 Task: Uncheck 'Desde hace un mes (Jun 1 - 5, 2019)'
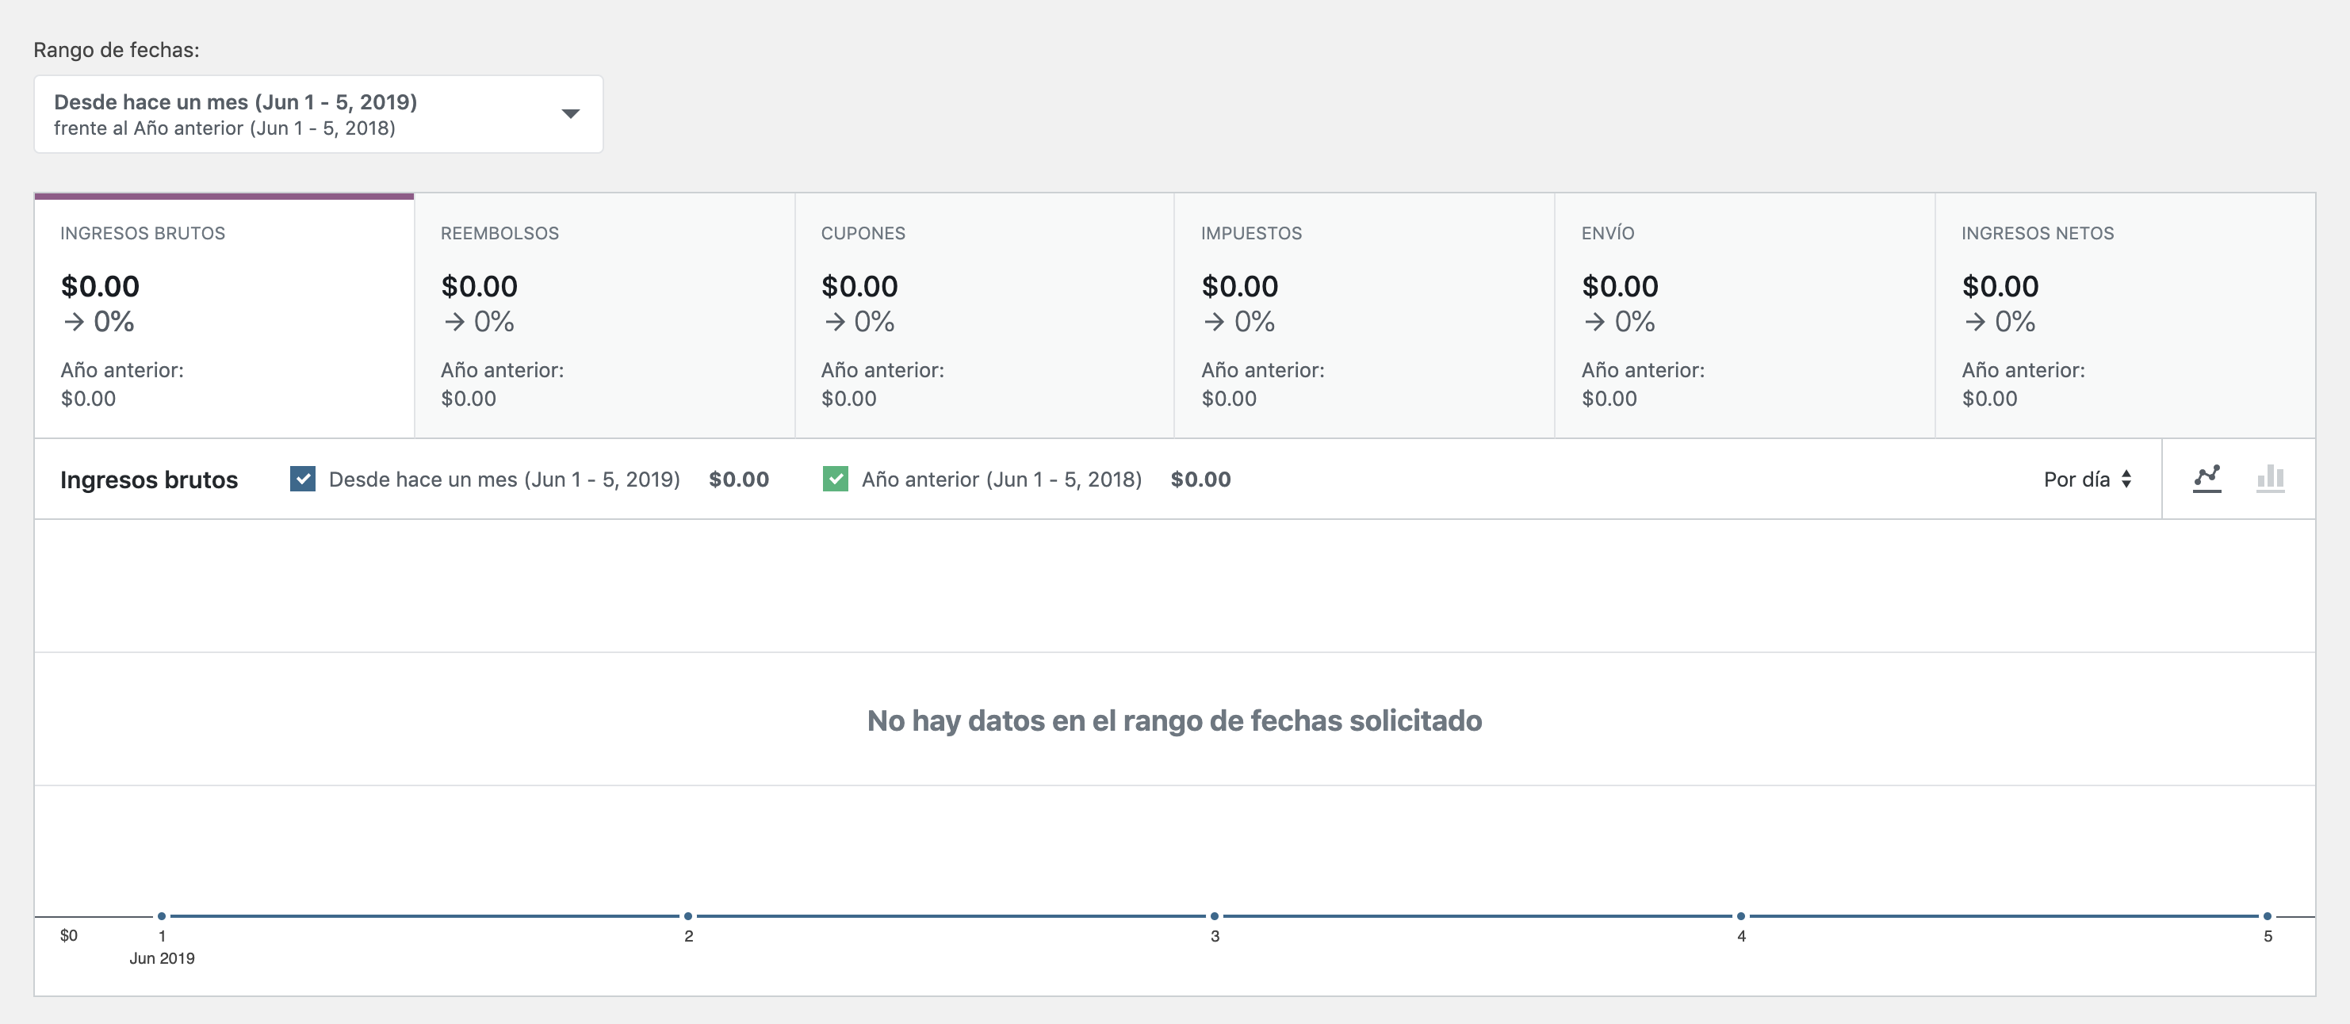click(x=302, y=476)
